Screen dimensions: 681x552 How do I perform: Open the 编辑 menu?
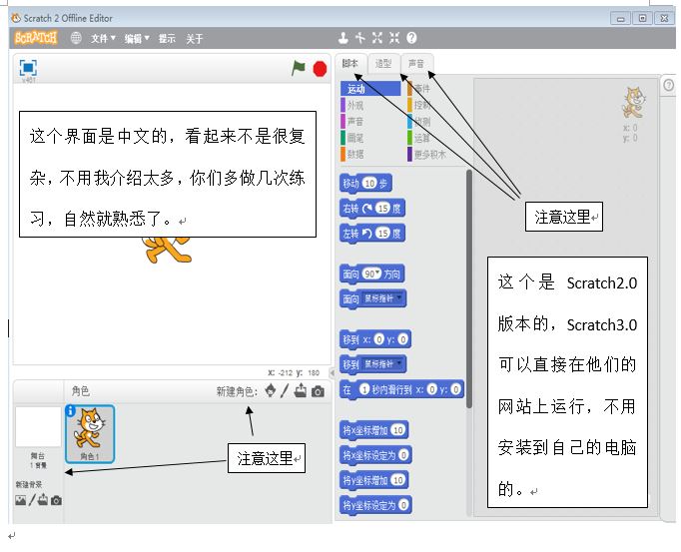click(x=137, y=39)
